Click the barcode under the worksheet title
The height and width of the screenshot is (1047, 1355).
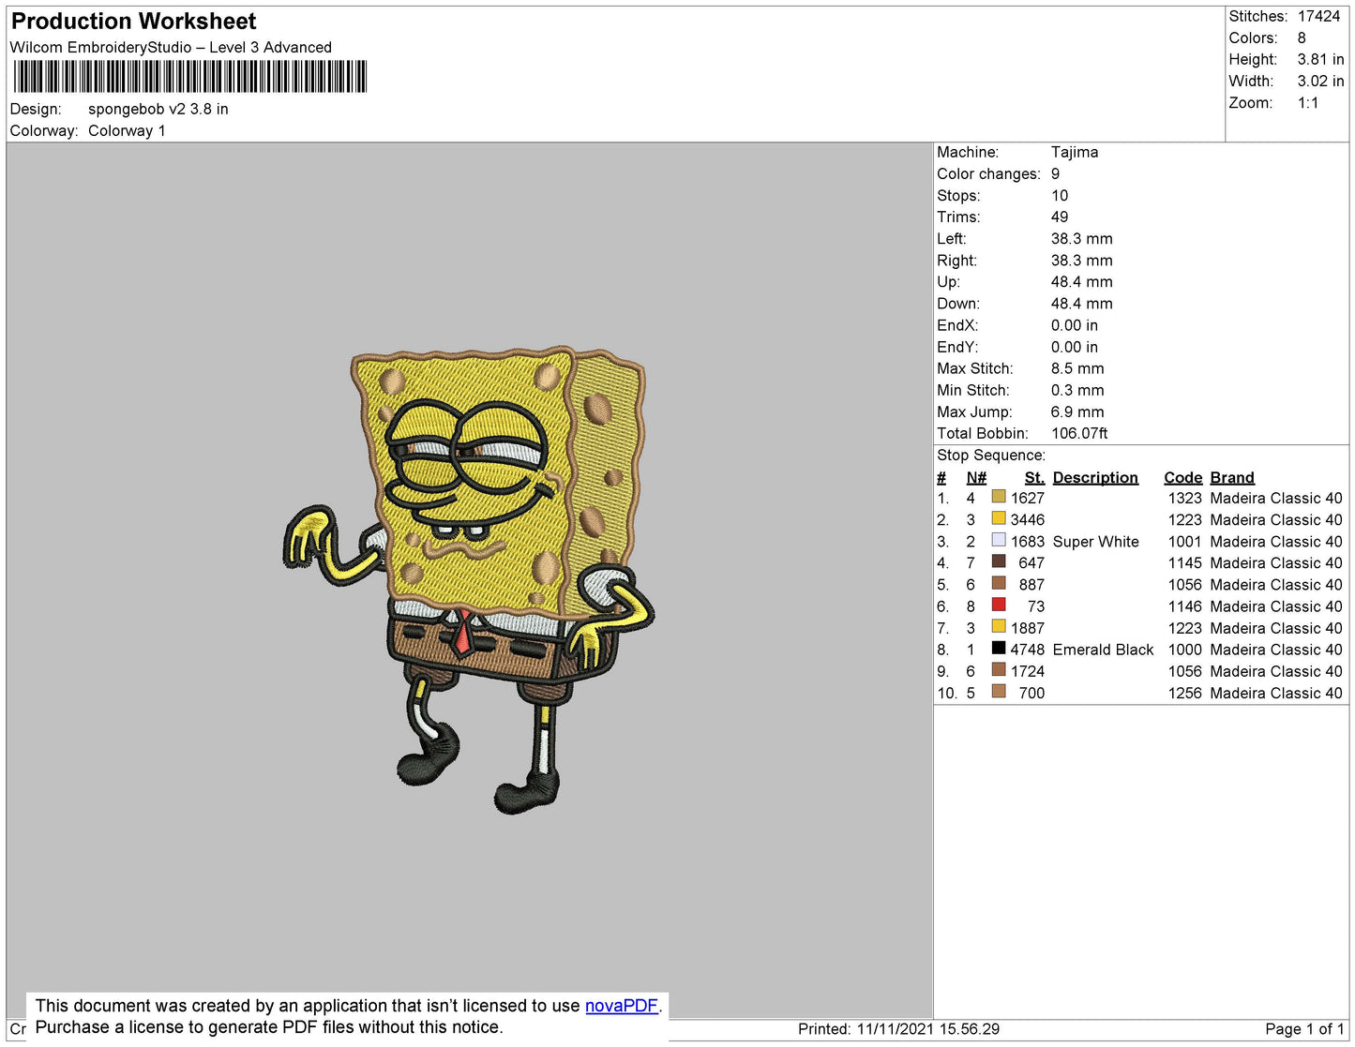[189, 77]
